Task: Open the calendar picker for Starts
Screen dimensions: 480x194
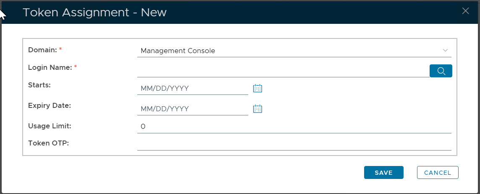Action: 257,88
